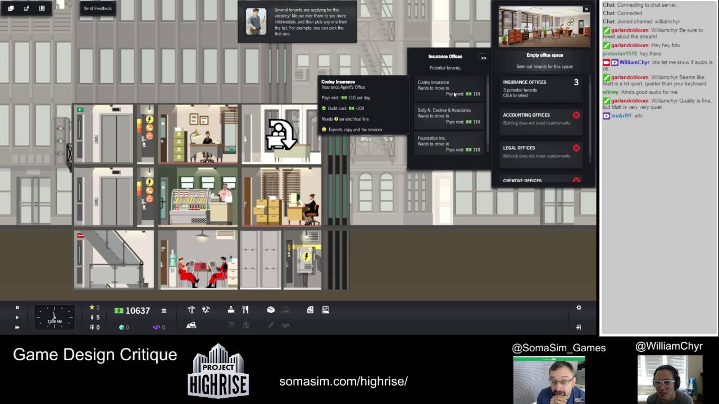Select the crane construction tool
719x404 pixels.
click(x=191, y=310)
